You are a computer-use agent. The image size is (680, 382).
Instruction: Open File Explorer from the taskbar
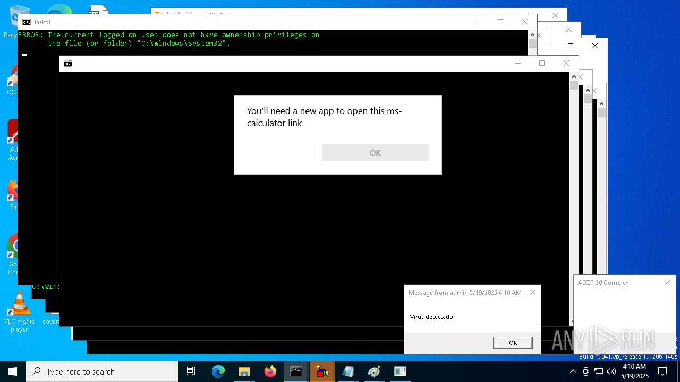point(244,371)
